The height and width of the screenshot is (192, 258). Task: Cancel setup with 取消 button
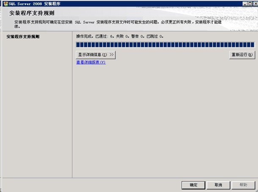218,185
